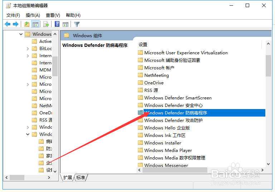Image resolution: width=275 pixels, height=192 pixels.
Task: Select Microsoft User Experience Virtualization folder
Action: [x=183, y=53]
